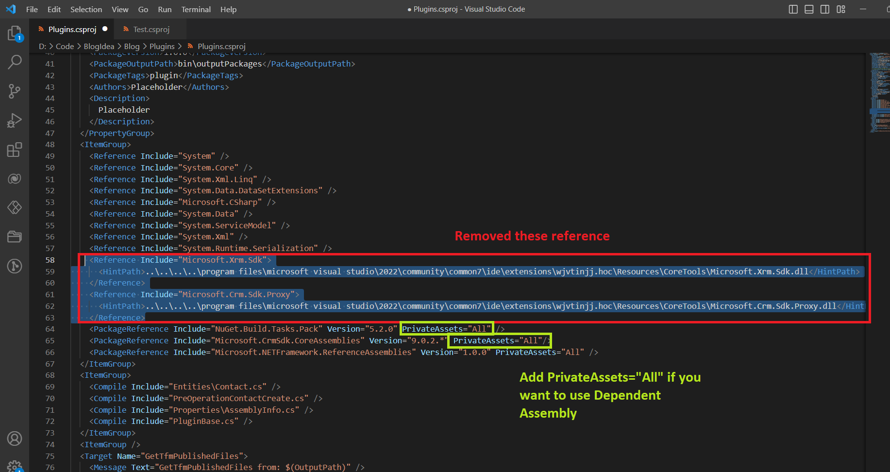The width and height of the screenshot is (890, 472).
Task: Switch to the Test.csproj tab
Action: click(x=151, y=29)
